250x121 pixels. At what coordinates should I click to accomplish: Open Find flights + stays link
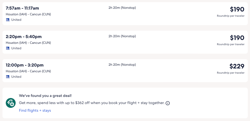click(x=35, y=110)
